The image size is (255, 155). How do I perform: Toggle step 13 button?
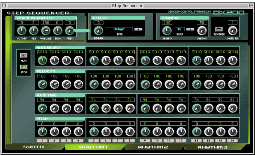(196, 141)
